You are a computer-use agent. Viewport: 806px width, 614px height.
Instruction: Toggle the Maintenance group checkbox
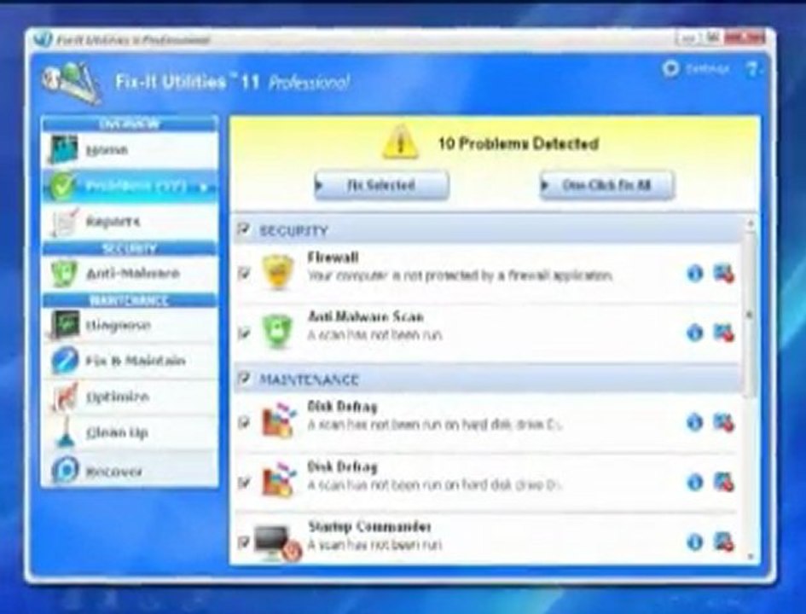pos(244,379)
